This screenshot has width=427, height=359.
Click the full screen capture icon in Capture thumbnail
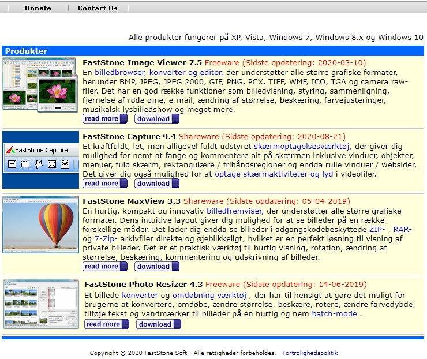[52, 164]
